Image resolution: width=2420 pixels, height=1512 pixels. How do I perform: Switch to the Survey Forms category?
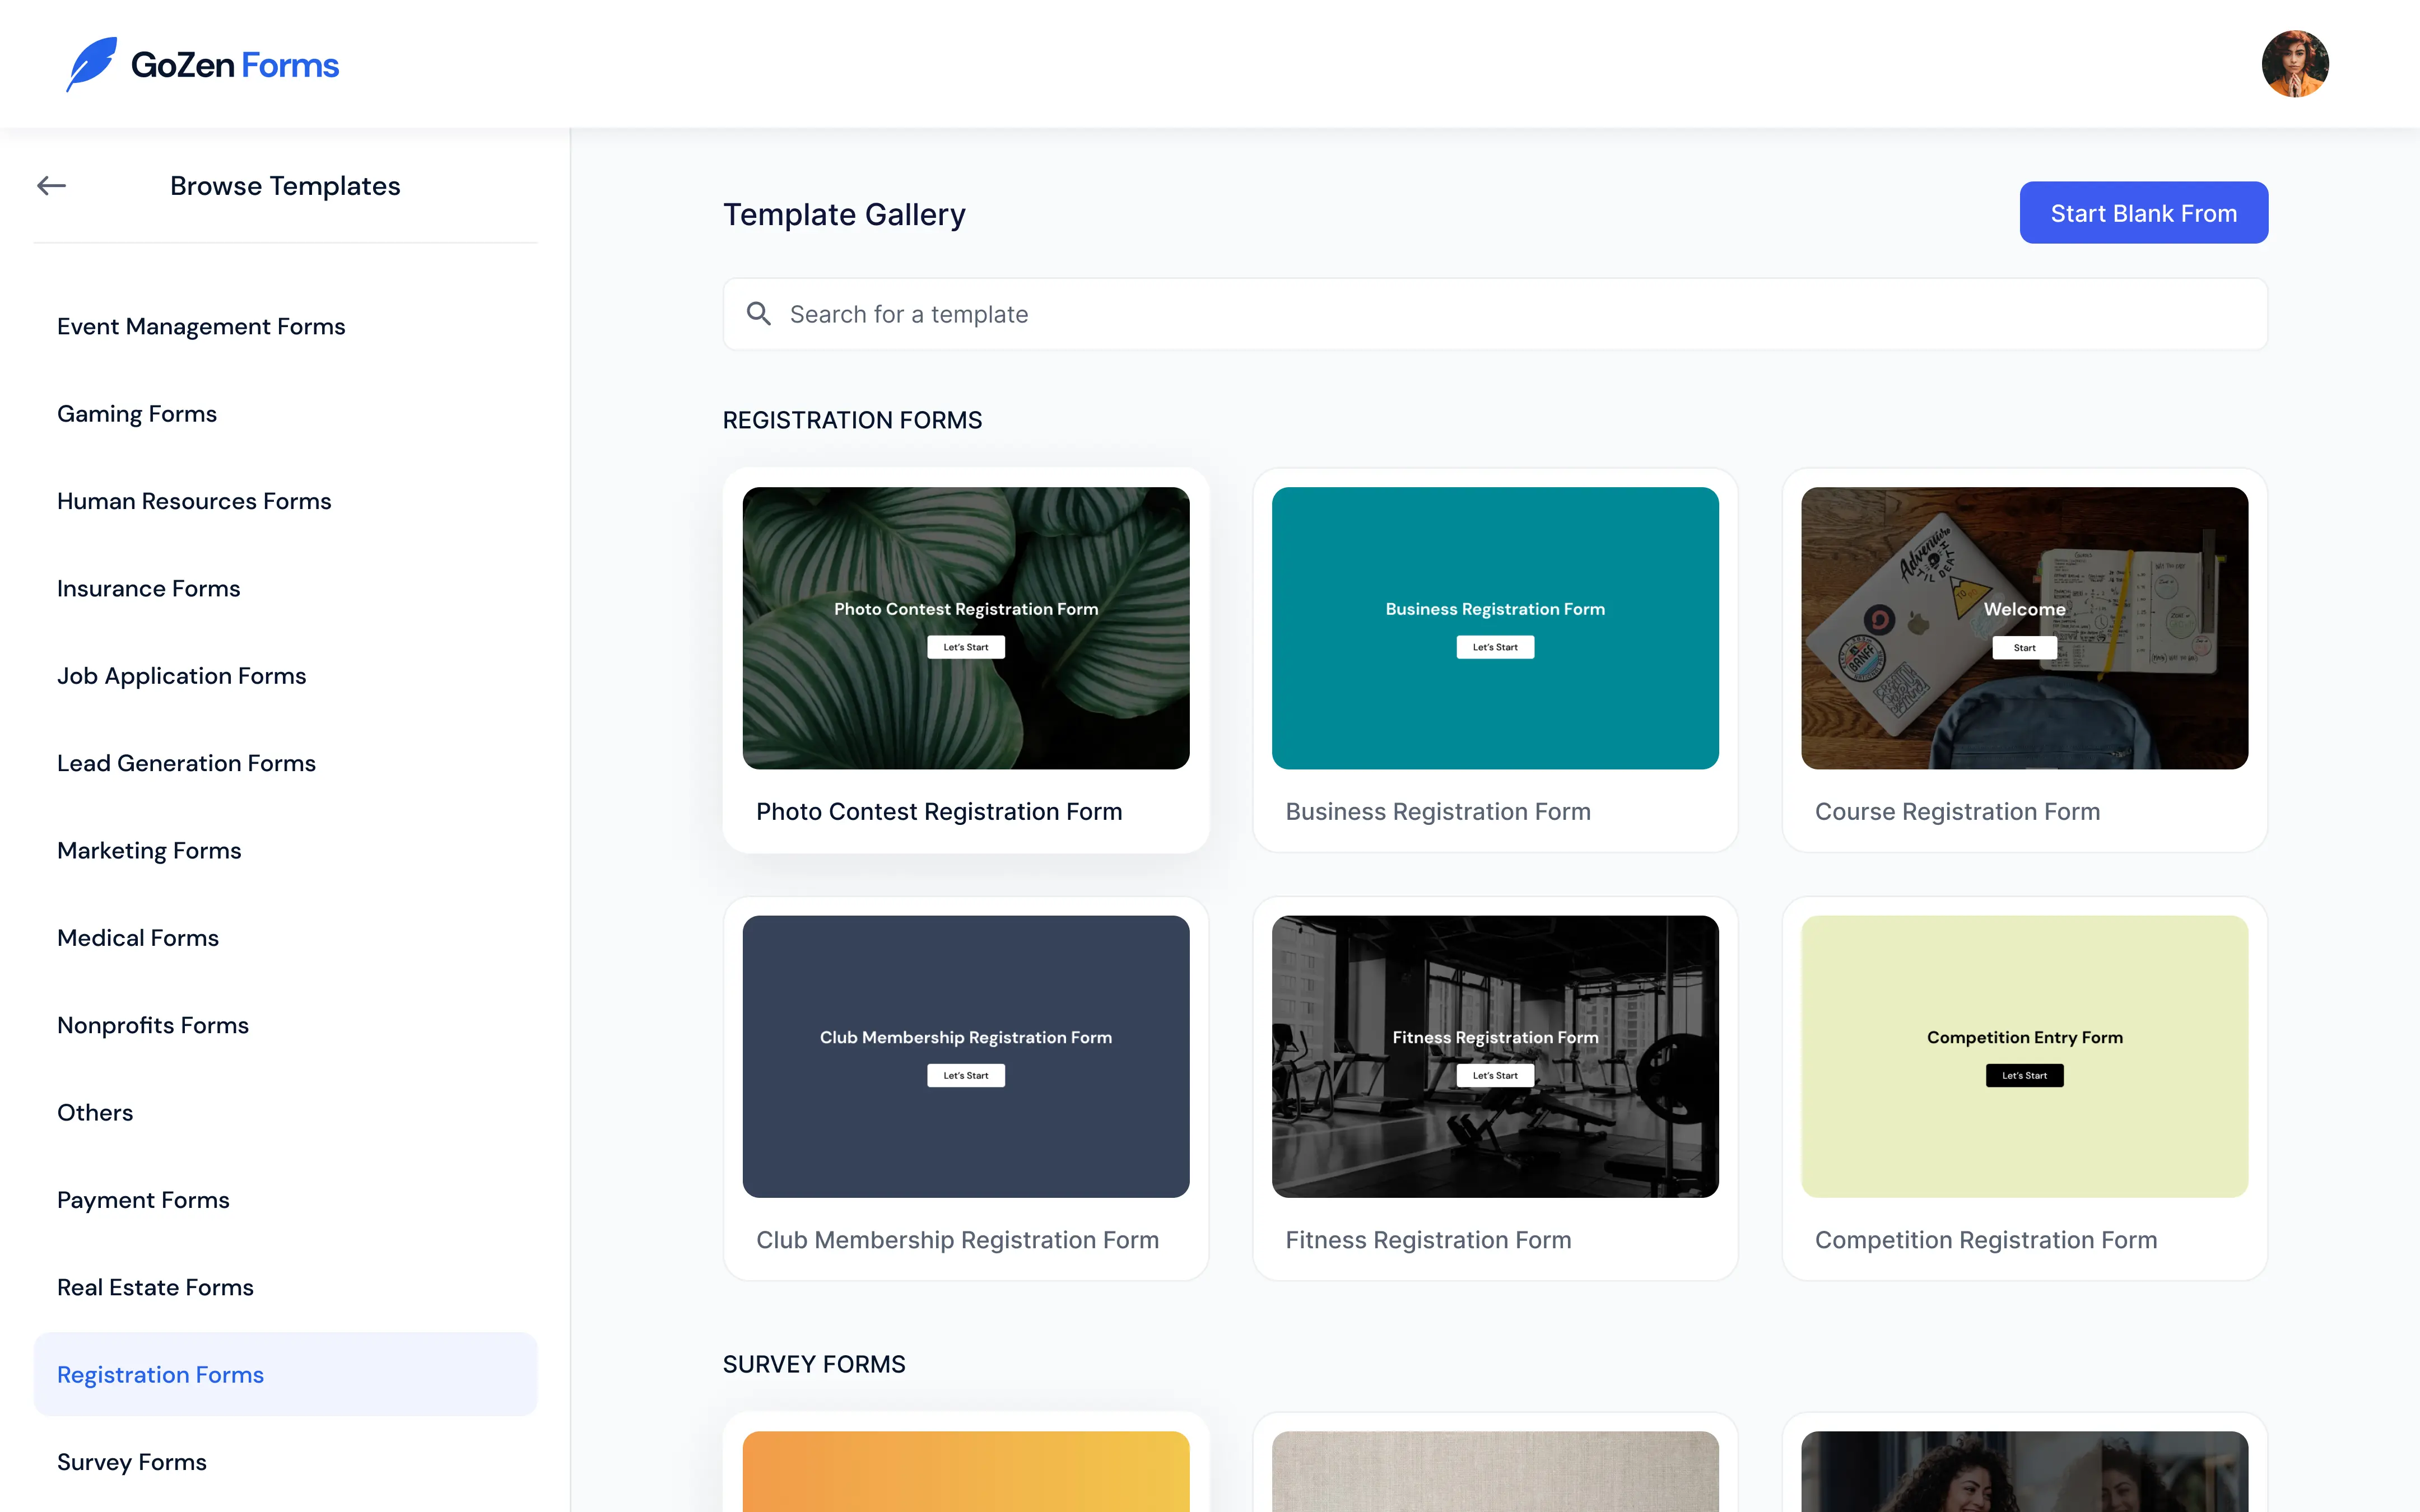click(x=132, y=1462)
